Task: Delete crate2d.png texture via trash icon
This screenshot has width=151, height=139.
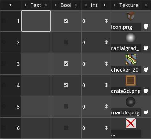Action: tap(146, 91)
